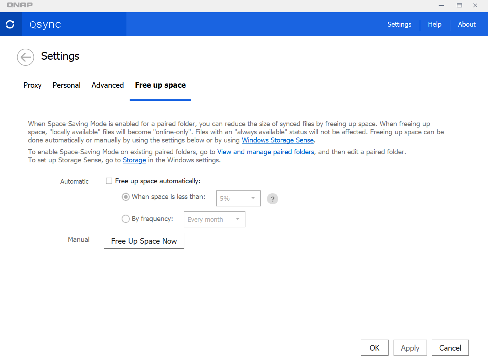Open About in the top header

(467, 24)
